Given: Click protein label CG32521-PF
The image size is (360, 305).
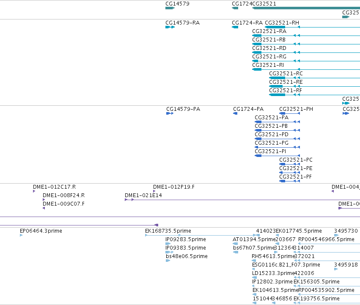Looking at the screenshot, I should [295, 177].
